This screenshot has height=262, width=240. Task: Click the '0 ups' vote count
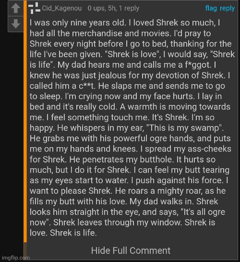coord(97,8)
